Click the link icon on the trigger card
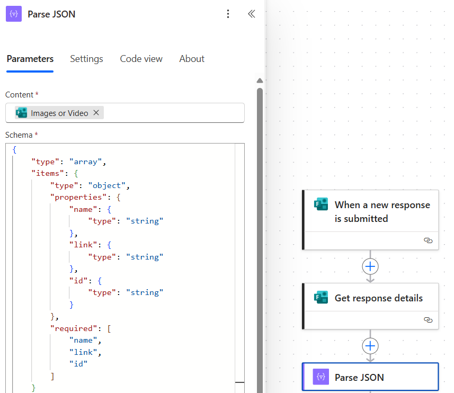Viewport: 454px width, 393px height. click(x=428, y=240)
